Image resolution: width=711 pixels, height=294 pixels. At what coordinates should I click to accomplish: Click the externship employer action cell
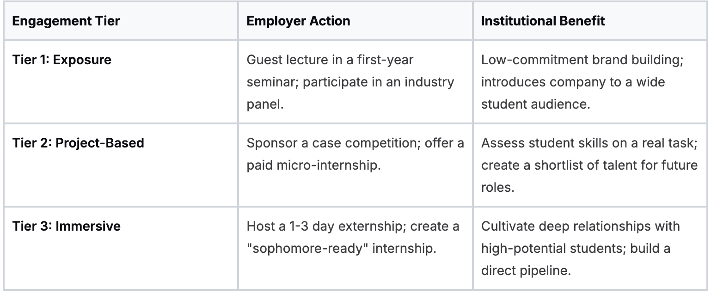coord(355,237)
